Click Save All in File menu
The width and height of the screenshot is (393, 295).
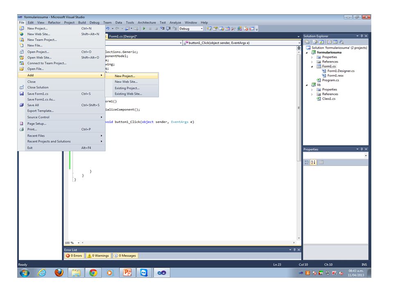61,105
